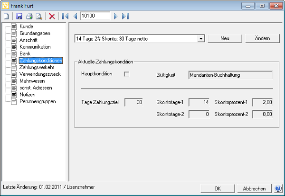Screen dimensions: 285x196
Task: Click the Frank Furt window title icon
Action: 5,6
